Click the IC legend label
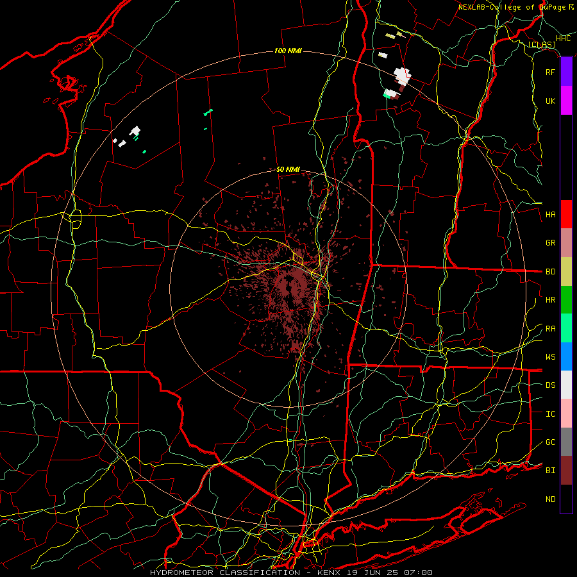The width and height of the screenshot is (577, 577). tap(550, 414)
